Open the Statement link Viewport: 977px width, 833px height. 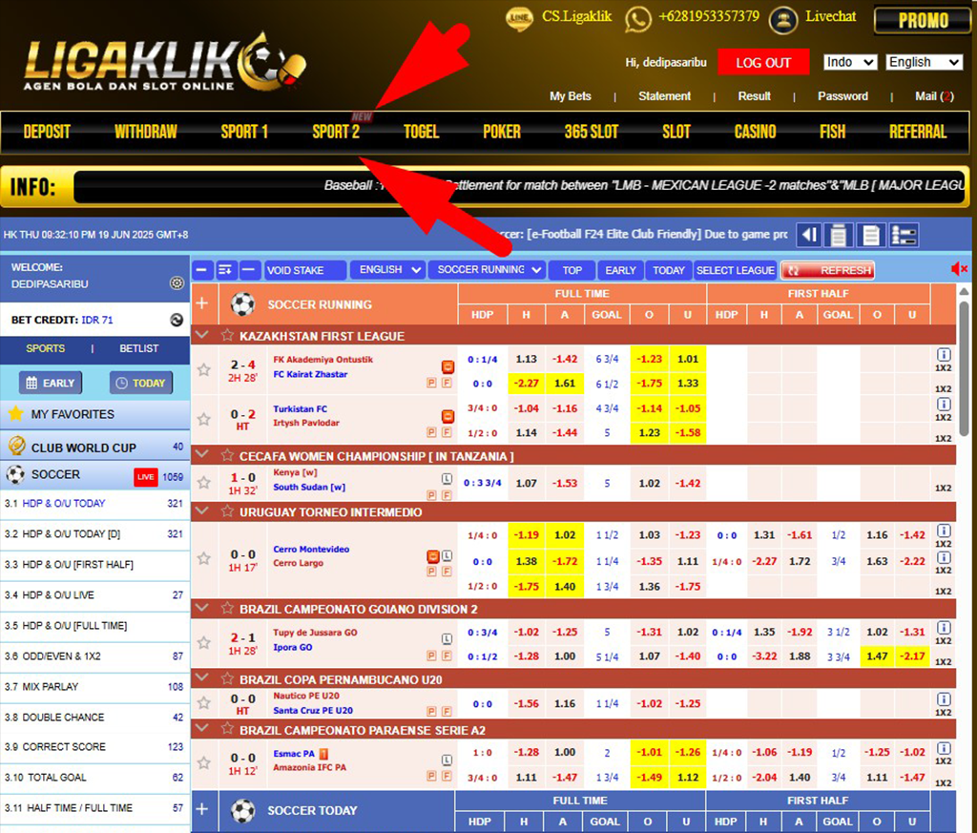(664, 96)
